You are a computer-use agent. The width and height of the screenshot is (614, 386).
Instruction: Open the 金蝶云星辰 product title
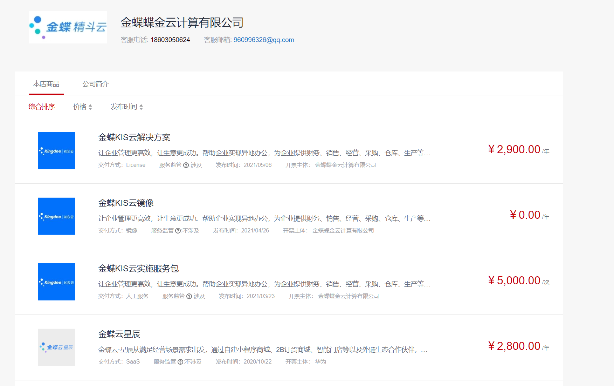tap(119, 334)
